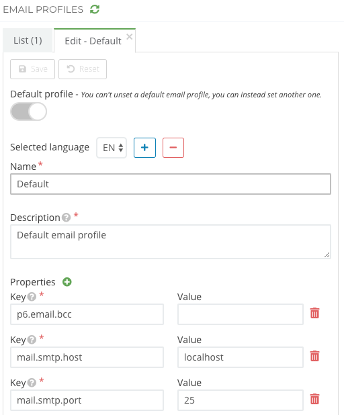Click the Save button
Viewport: 344px width, 415px height.
pos(32,69)
